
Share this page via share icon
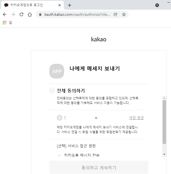(x=116, y=14)
